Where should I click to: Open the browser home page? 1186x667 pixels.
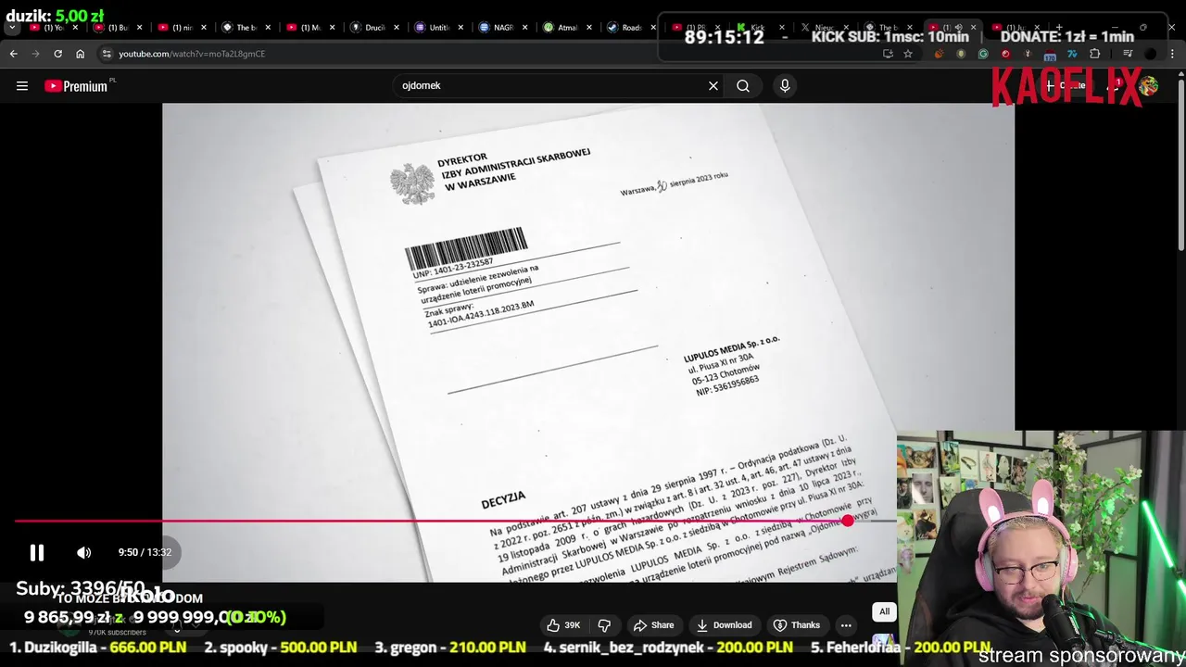80,54
